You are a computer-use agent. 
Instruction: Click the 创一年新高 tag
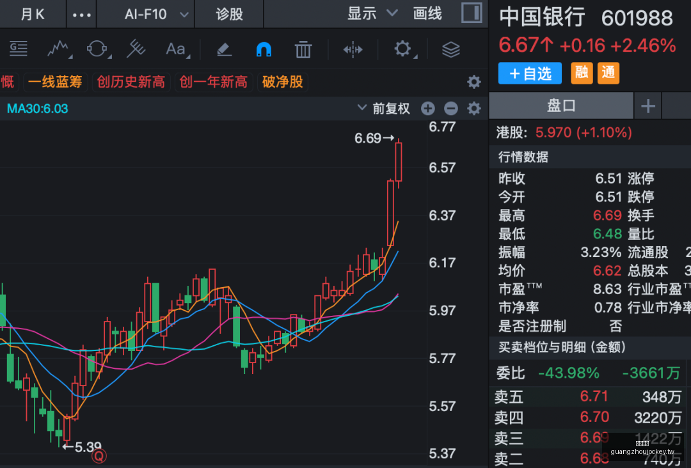(x=213, y=82)
